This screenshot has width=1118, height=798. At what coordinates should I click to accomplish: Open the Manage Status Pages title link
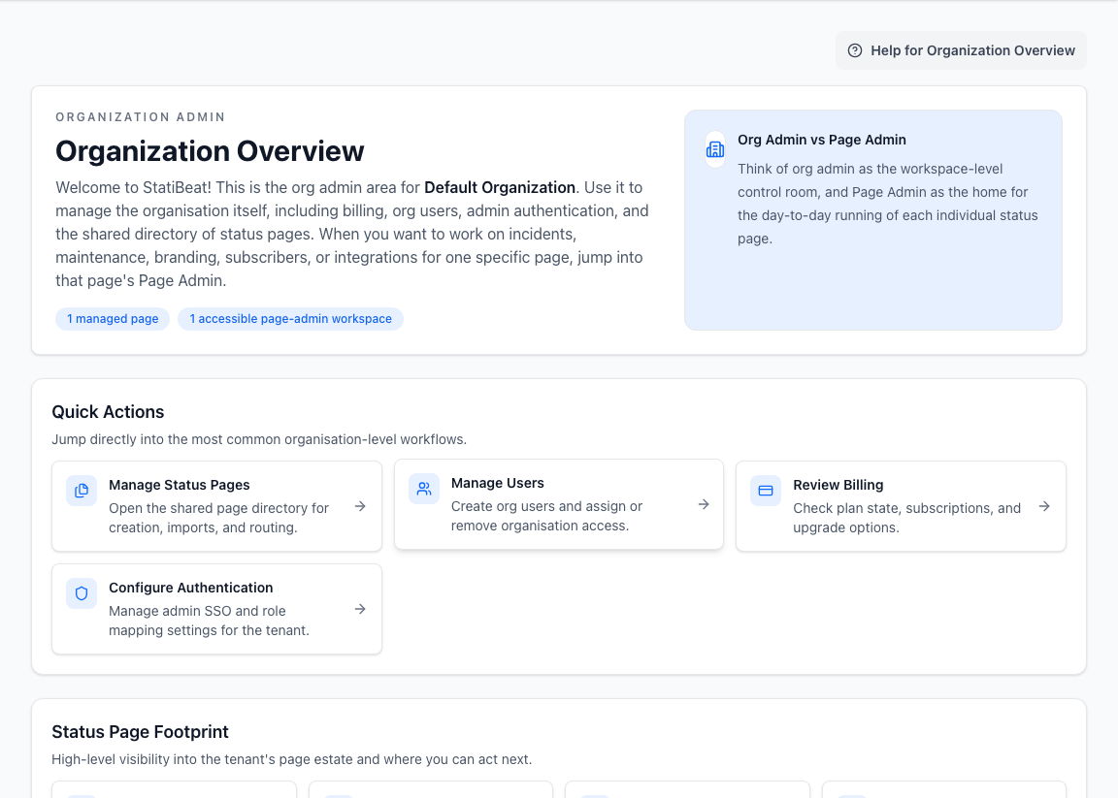pos(179,485)
